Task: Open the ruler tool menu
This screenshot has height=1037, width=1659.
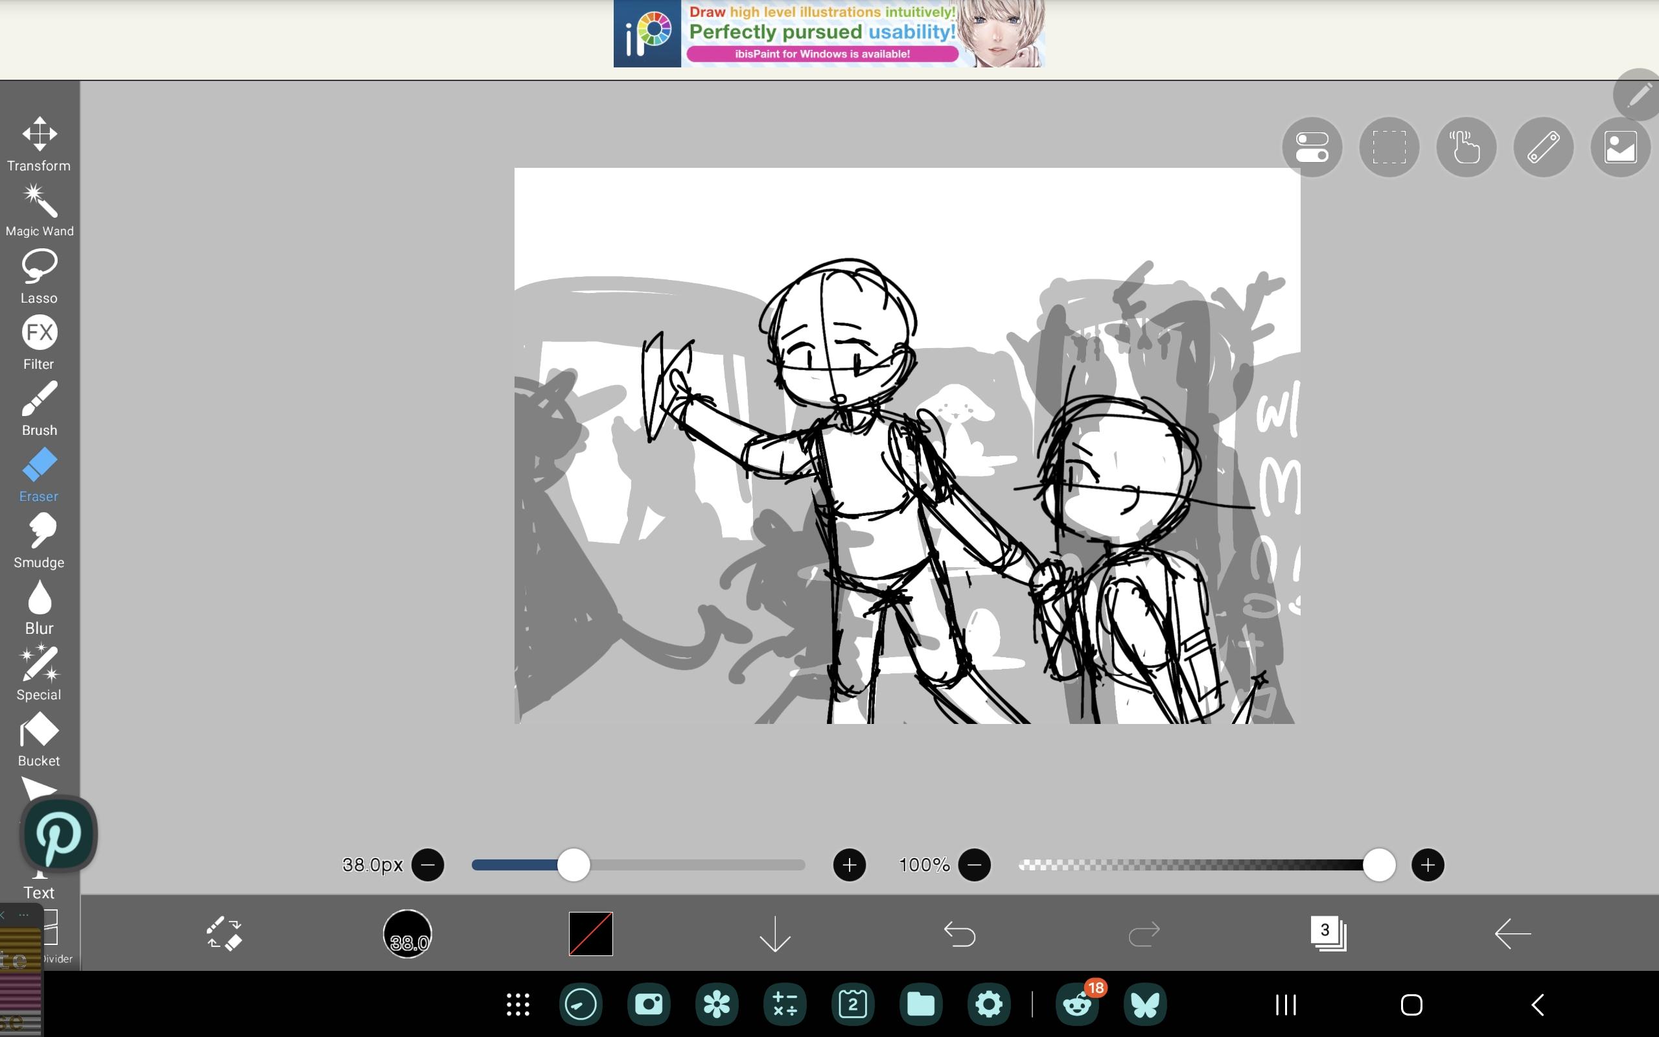Action: click(x=1543, y=148)
